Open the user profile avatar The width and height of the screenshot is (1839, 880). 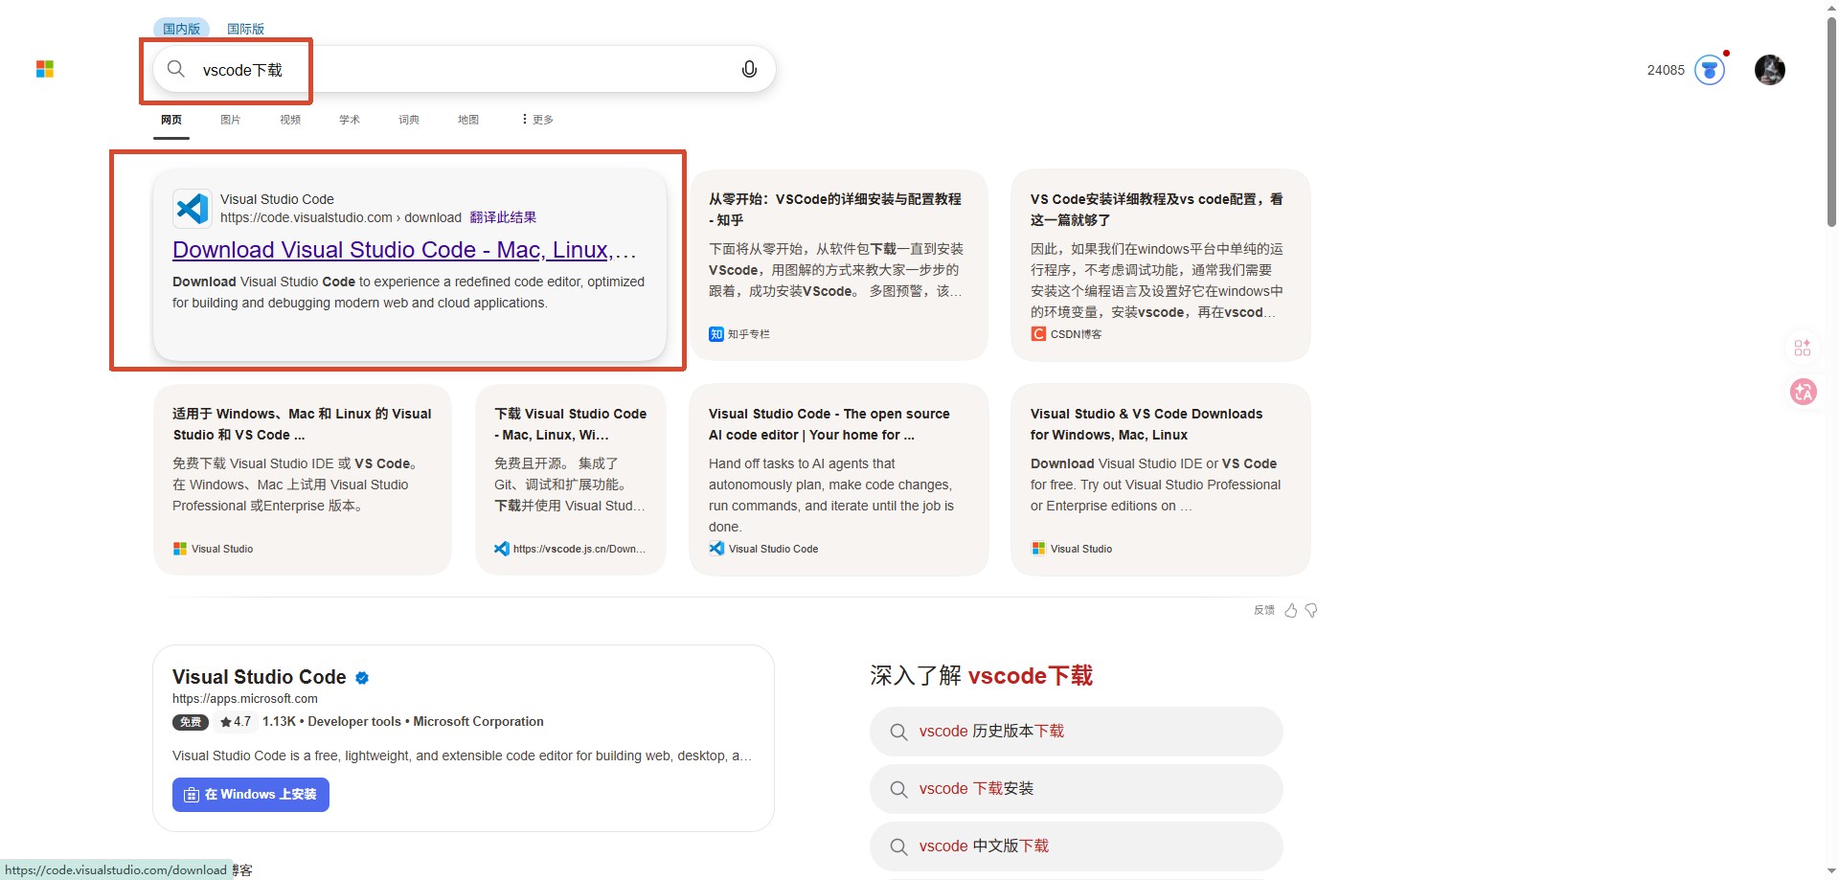pyautogui.click(x=1770, y=70)
